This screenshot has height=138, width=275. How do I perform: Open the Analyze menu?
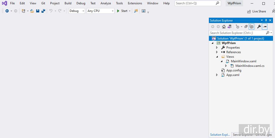pyautogui.click(x=106, y=3)
